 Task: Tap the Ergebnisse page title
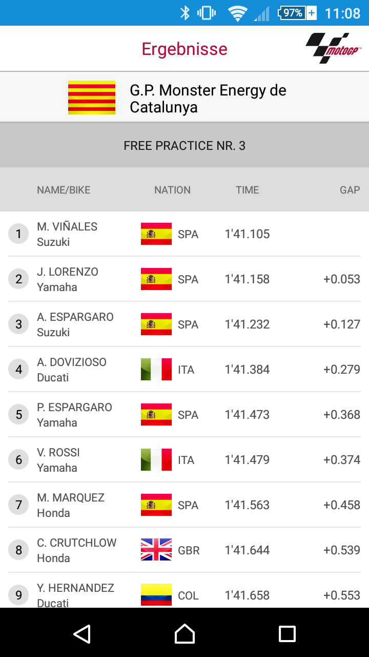pos(184,49)
